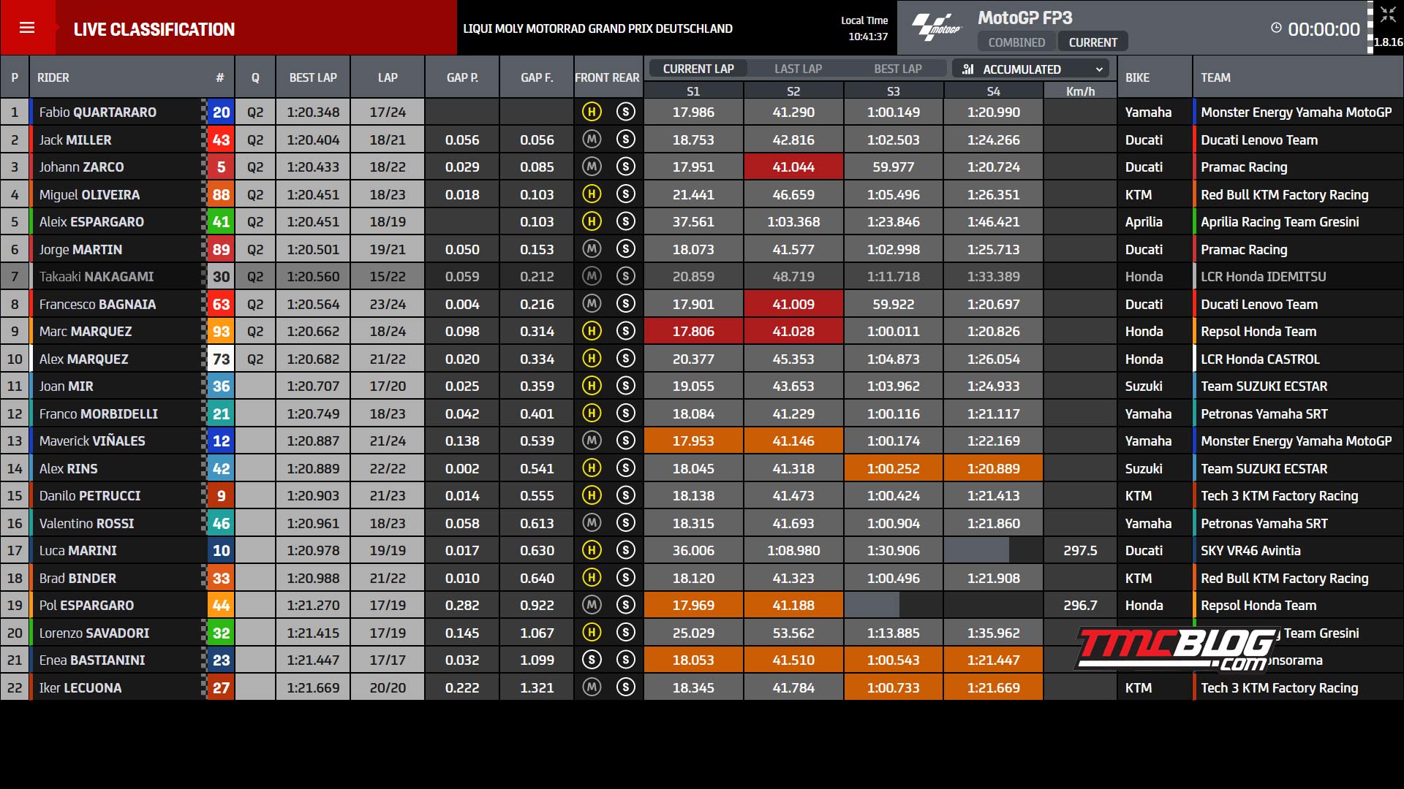Viewport: 1404px width, 789px height.
Task: Click Lecuona's best lap 1:21.669
Action: pyautogui.click(x=313, y=687)
